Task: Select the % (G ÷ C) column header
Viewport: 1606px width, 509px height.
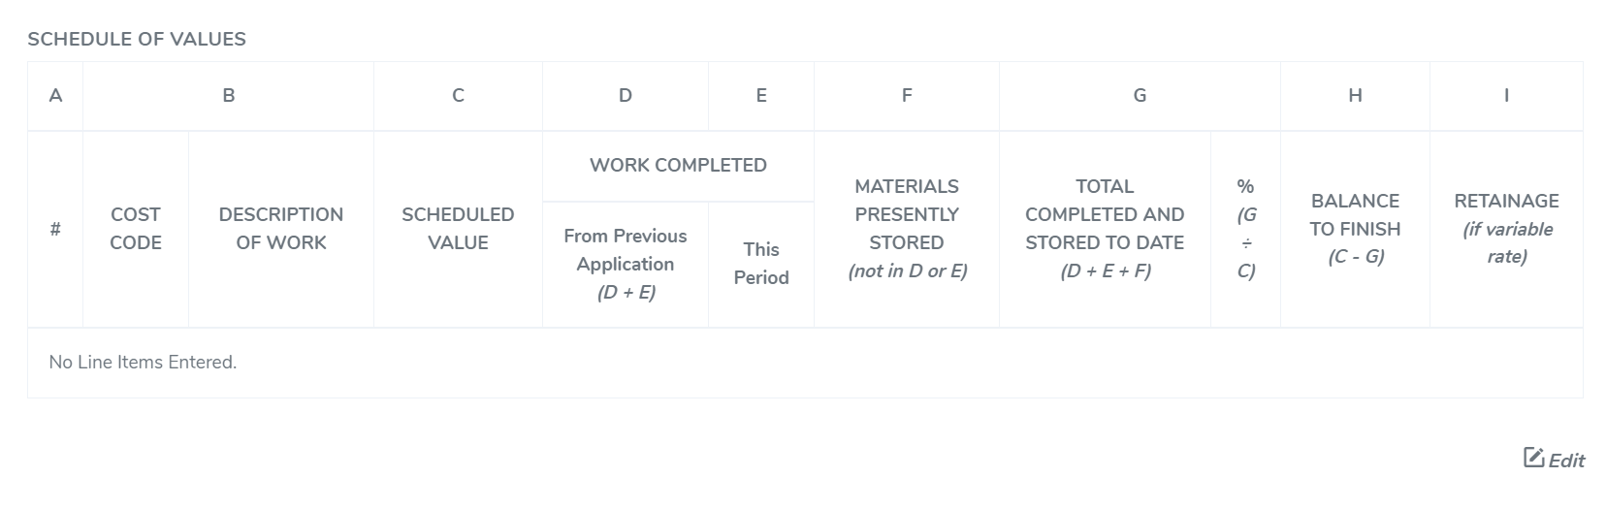Action: click(x=1246, y=229)
